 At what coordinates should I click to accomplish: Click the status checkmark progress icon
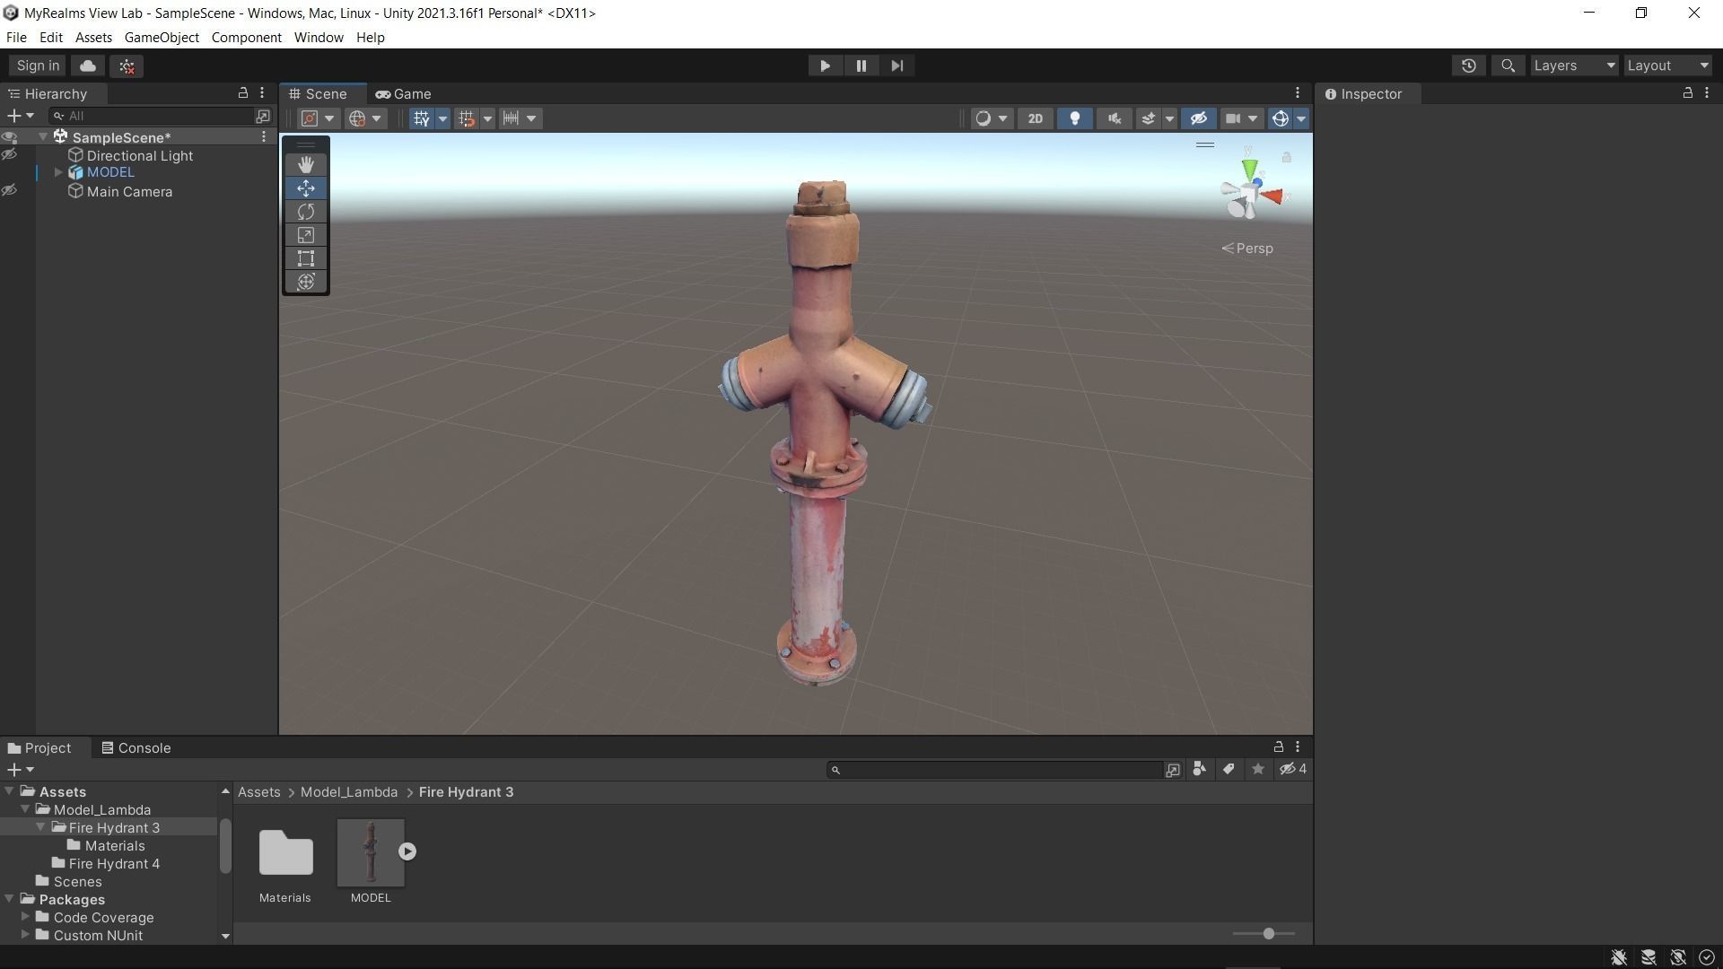(1707, 957)
